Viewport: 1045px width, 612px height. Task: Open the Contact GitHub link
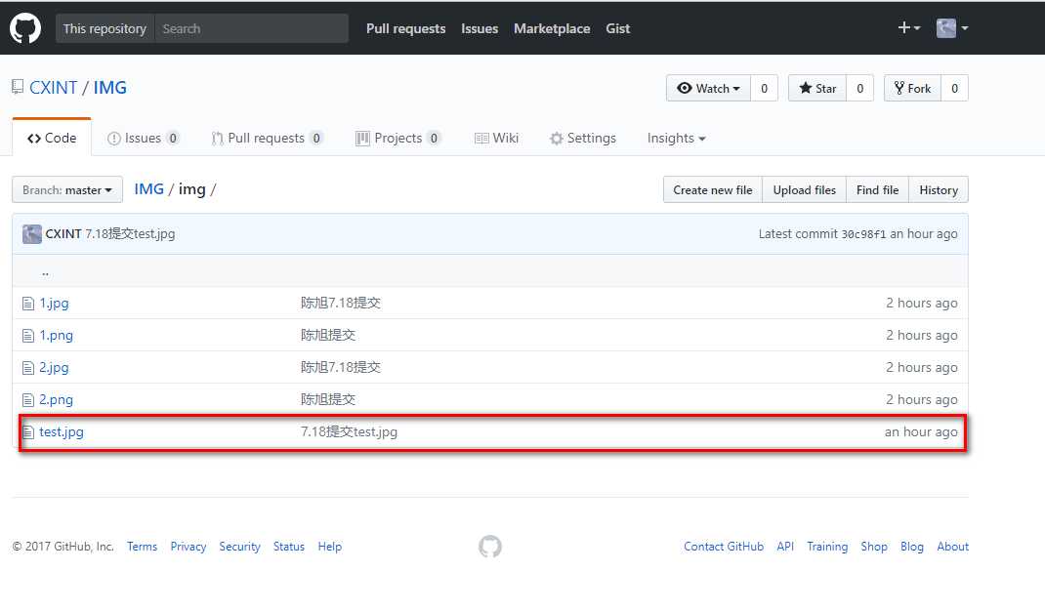(x=724, y=547)
